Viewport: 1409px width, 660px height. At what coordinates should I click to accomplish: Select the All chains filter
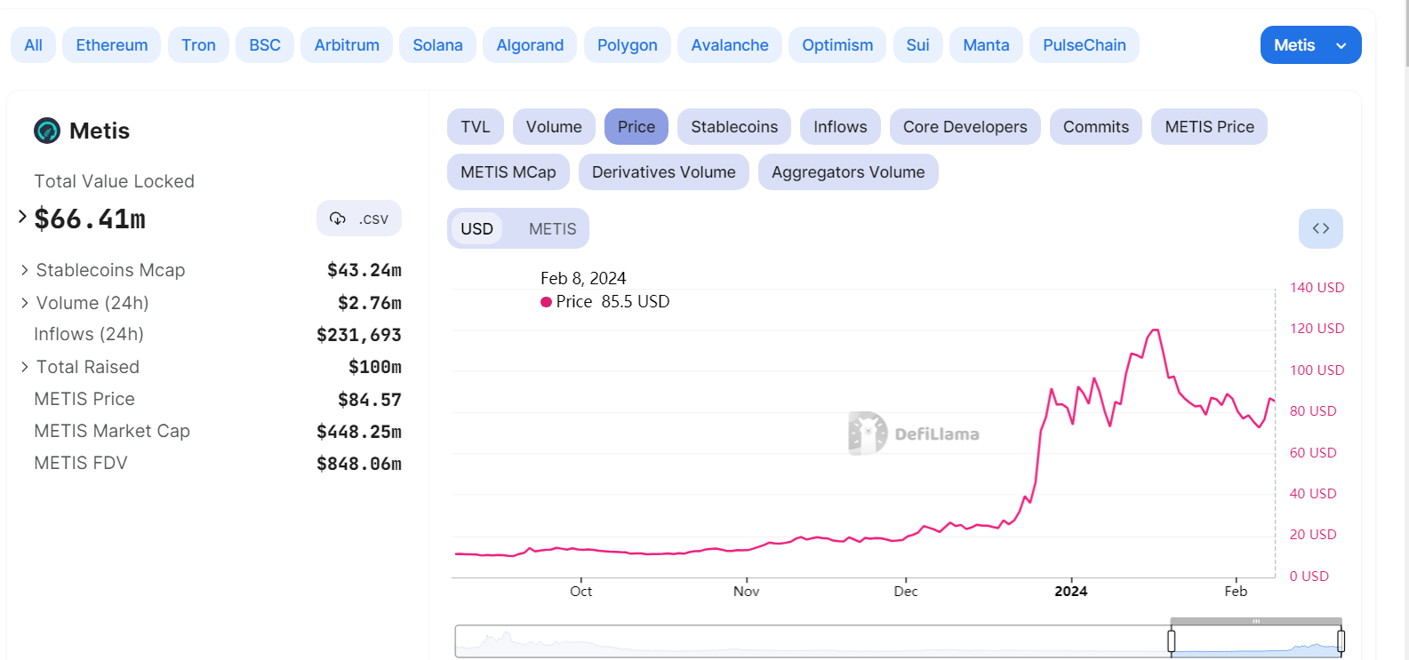point(33,45)
